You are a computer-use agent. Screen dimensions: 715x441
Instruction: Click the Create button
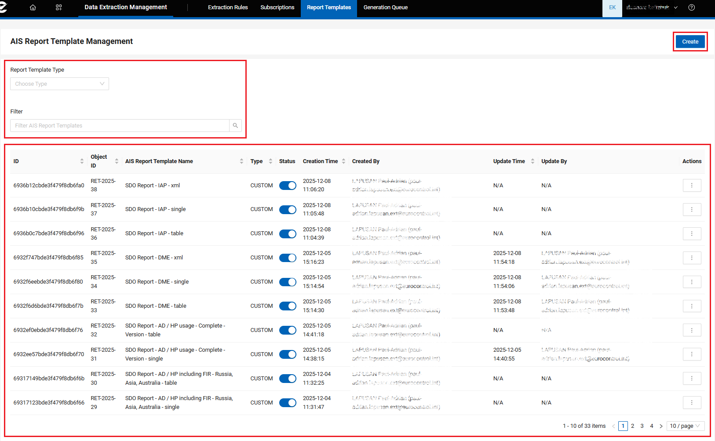pyautogui.click(x=690, y=42)
